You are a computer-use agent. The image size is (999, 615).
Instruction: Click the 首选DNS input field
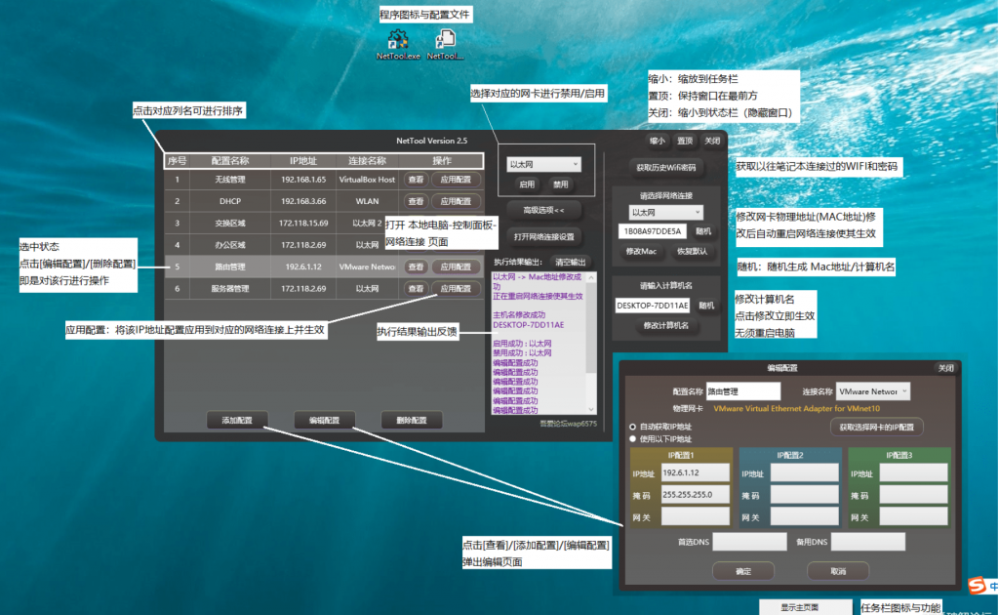coord(750,543)
